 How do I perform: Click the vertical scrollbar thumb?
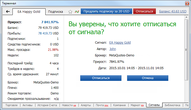(x=186, y=50)
